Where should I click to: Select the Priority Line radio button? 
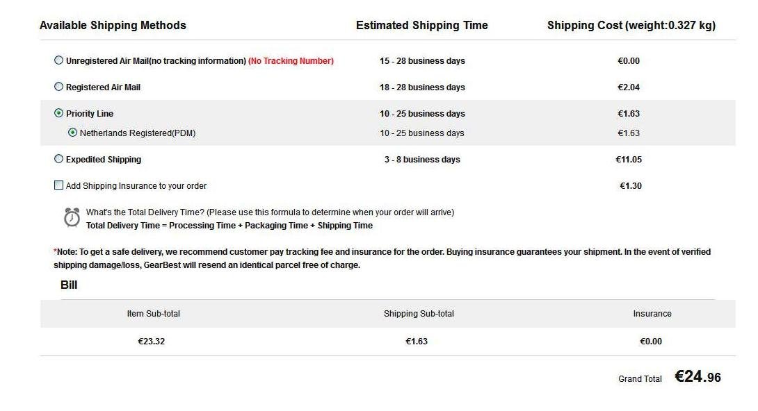pyautogui.click(x=58, y=113)
